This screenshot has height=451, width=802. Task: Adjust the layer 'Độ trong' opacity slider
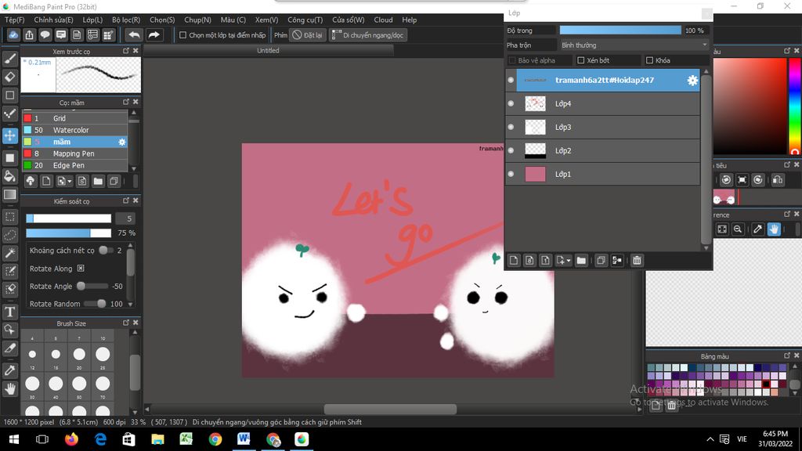click(x=620, y=31)
